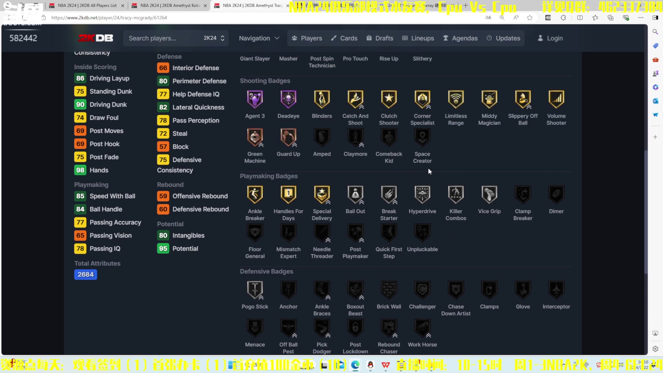This screenshot has width=663, height=373.
Task: Select the Break Starter badge icon
Action: pyautogui.click(x=389, y=194)
